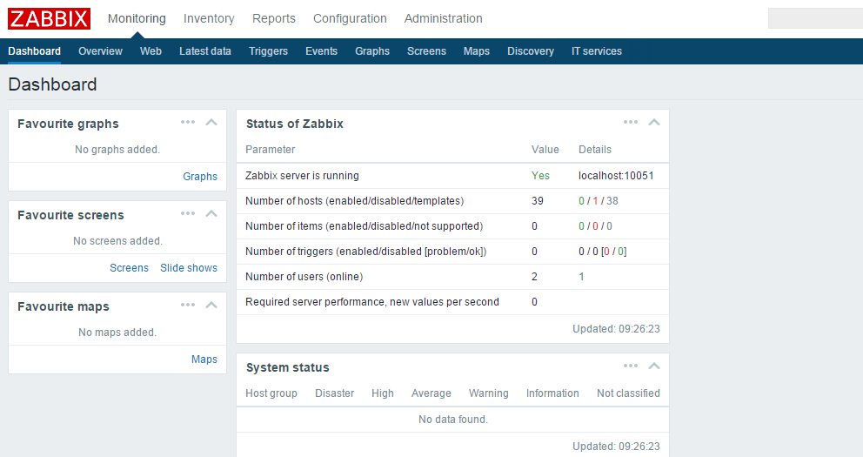Click the 'Details' column header

tap(595, 150)
